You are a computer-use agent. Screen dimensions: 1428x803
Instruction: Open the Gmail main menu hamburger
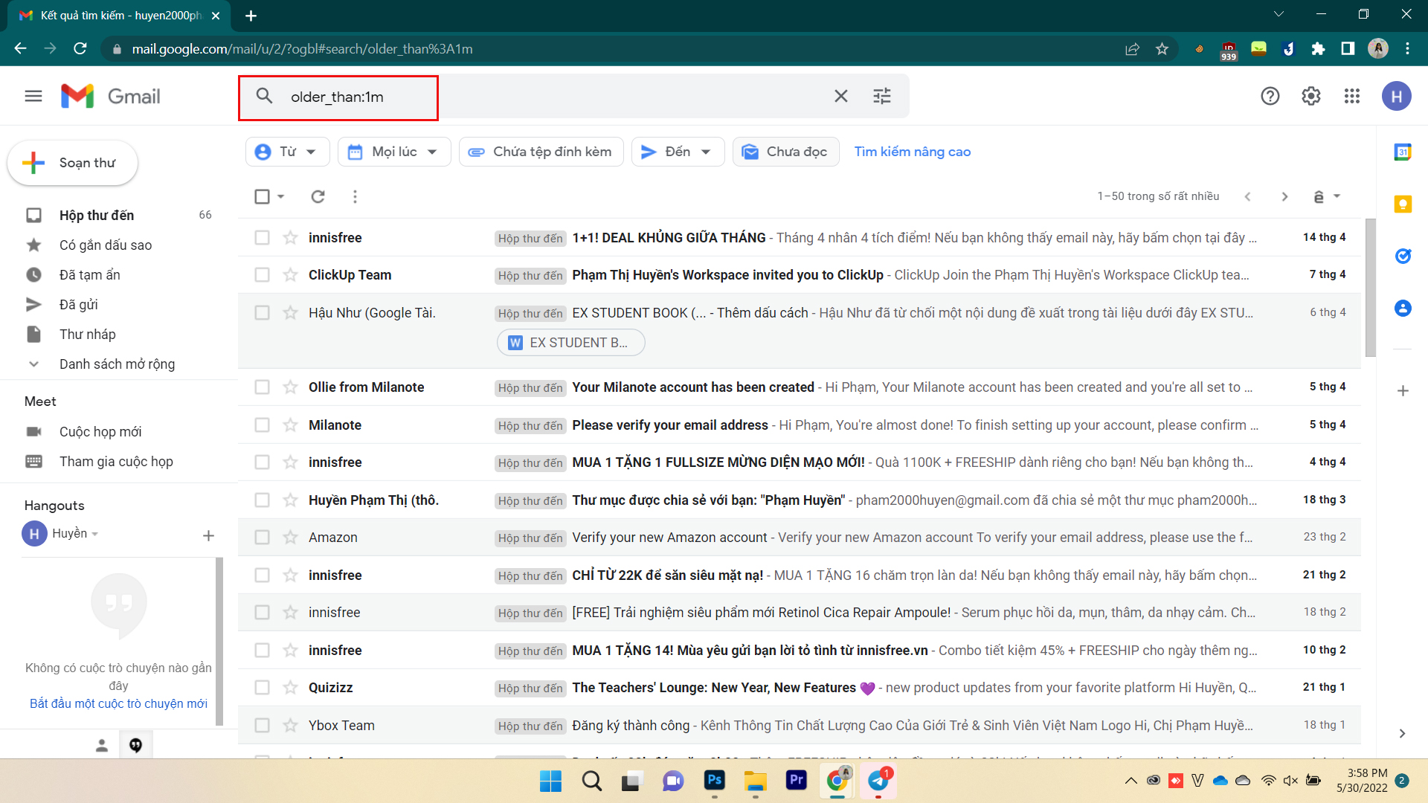coord(33,96)
